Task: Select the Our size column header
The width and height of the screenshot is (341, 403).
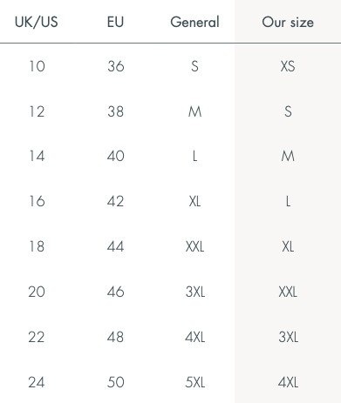Action: (x=288, y=22)
